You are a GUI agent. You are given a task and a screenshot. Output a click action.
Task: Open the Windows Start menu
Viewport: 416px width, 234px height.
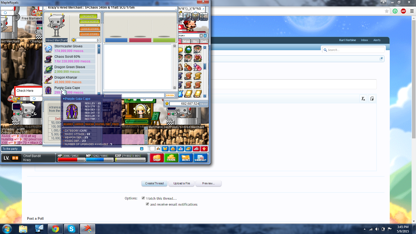(7, 229)
